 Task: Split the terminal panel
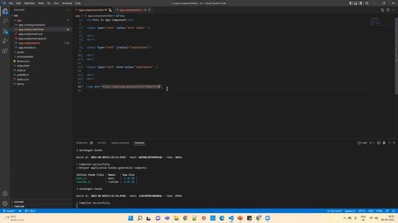379,143
